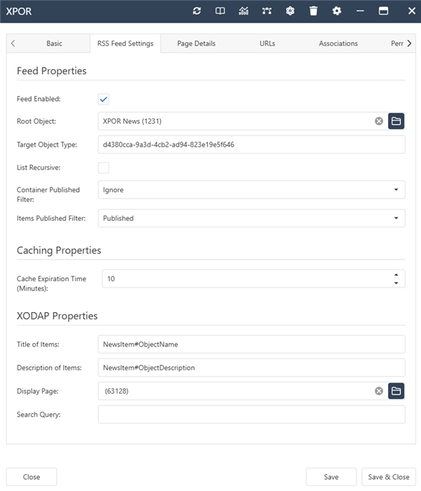Open the book icon in header

(x=220, y=11)
